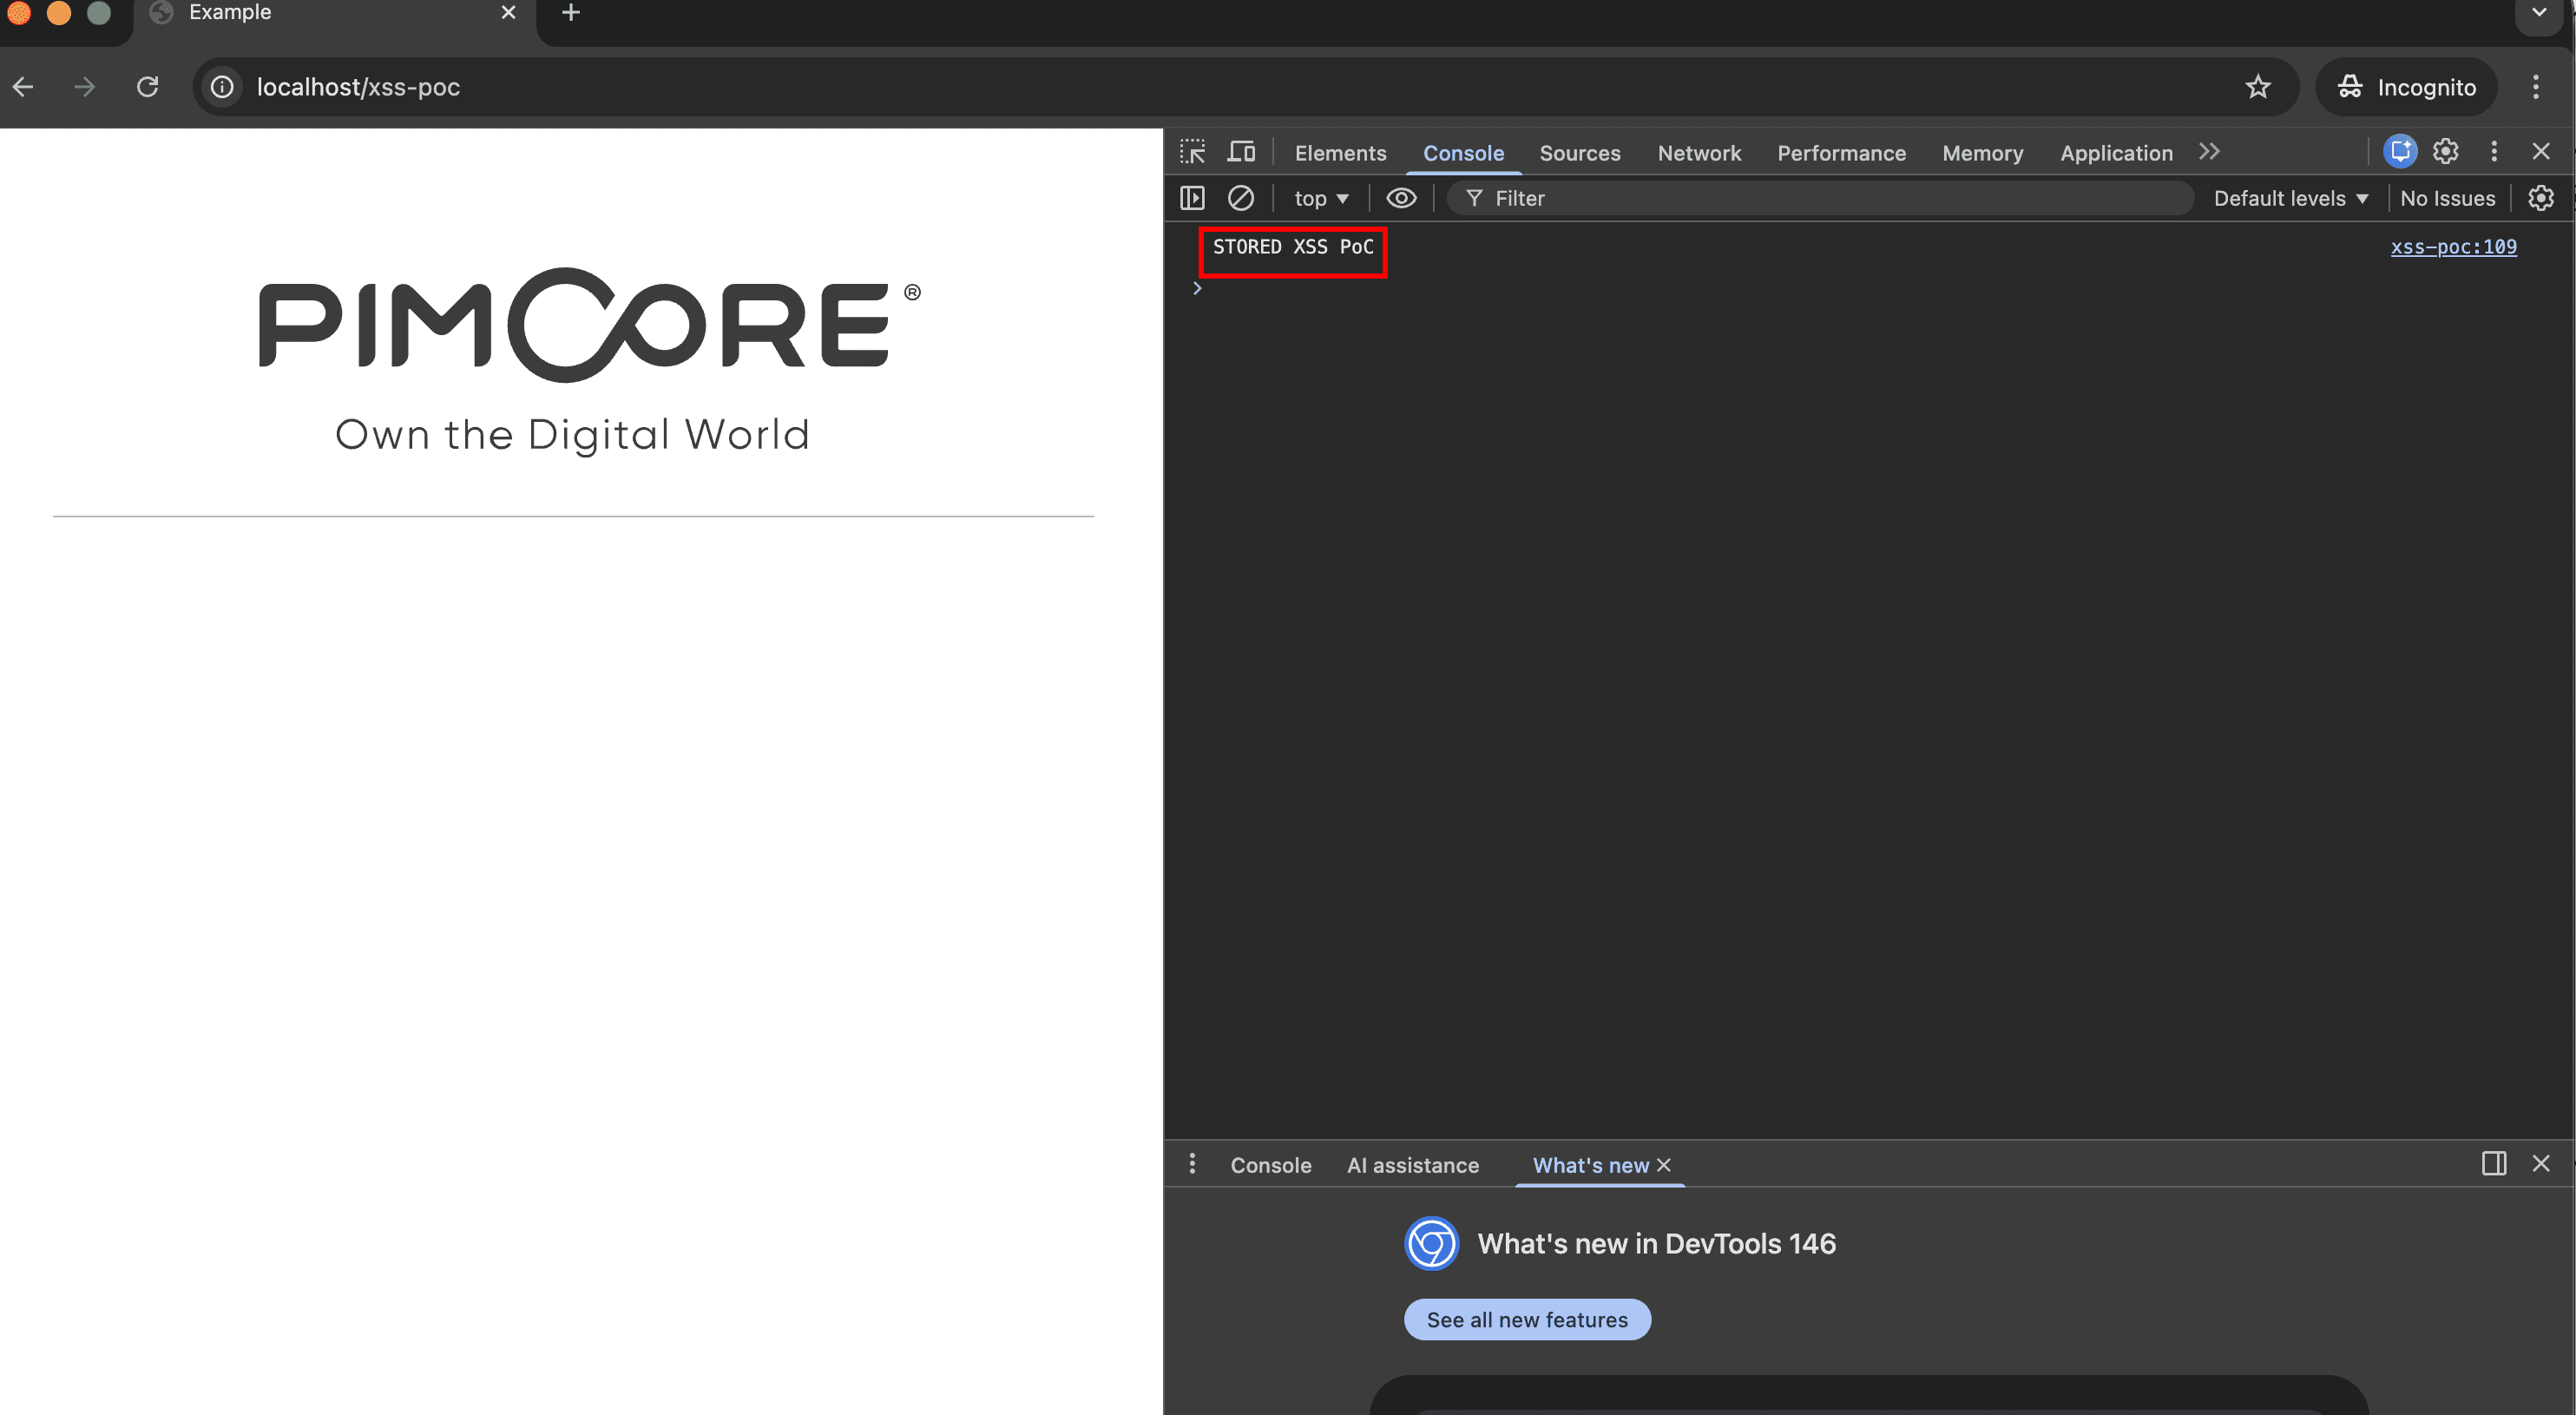Open the DevTools three-dot customize menu
The height and width of the screenshot is (1415, 2576).
(x=2493, y=152)
